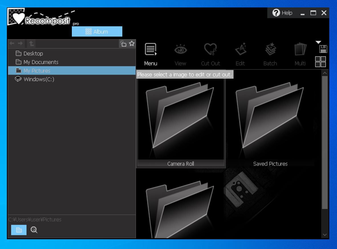Select the Saved Pictures folder thumbnail
This screenshot has width=337, height=249.
270,120
